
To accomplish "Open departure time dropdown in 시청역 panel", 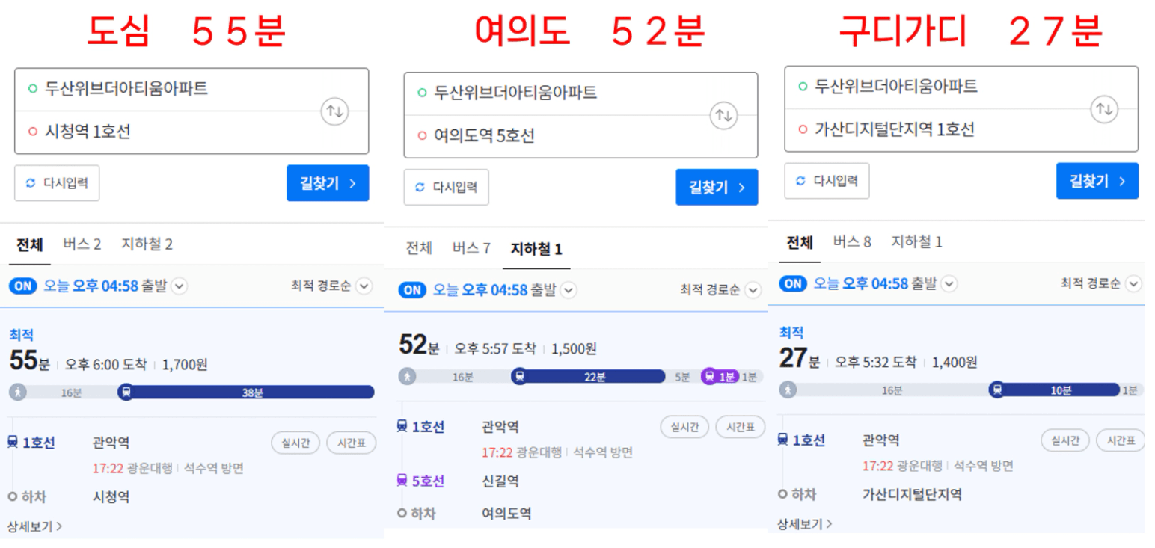I will 180,286.
